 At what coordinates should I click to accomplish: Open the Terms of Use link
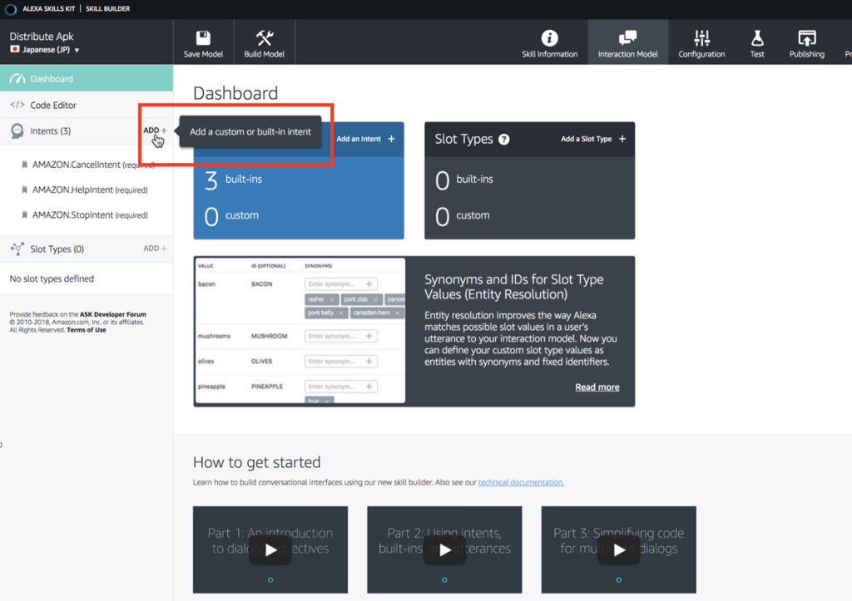point(87,330)
